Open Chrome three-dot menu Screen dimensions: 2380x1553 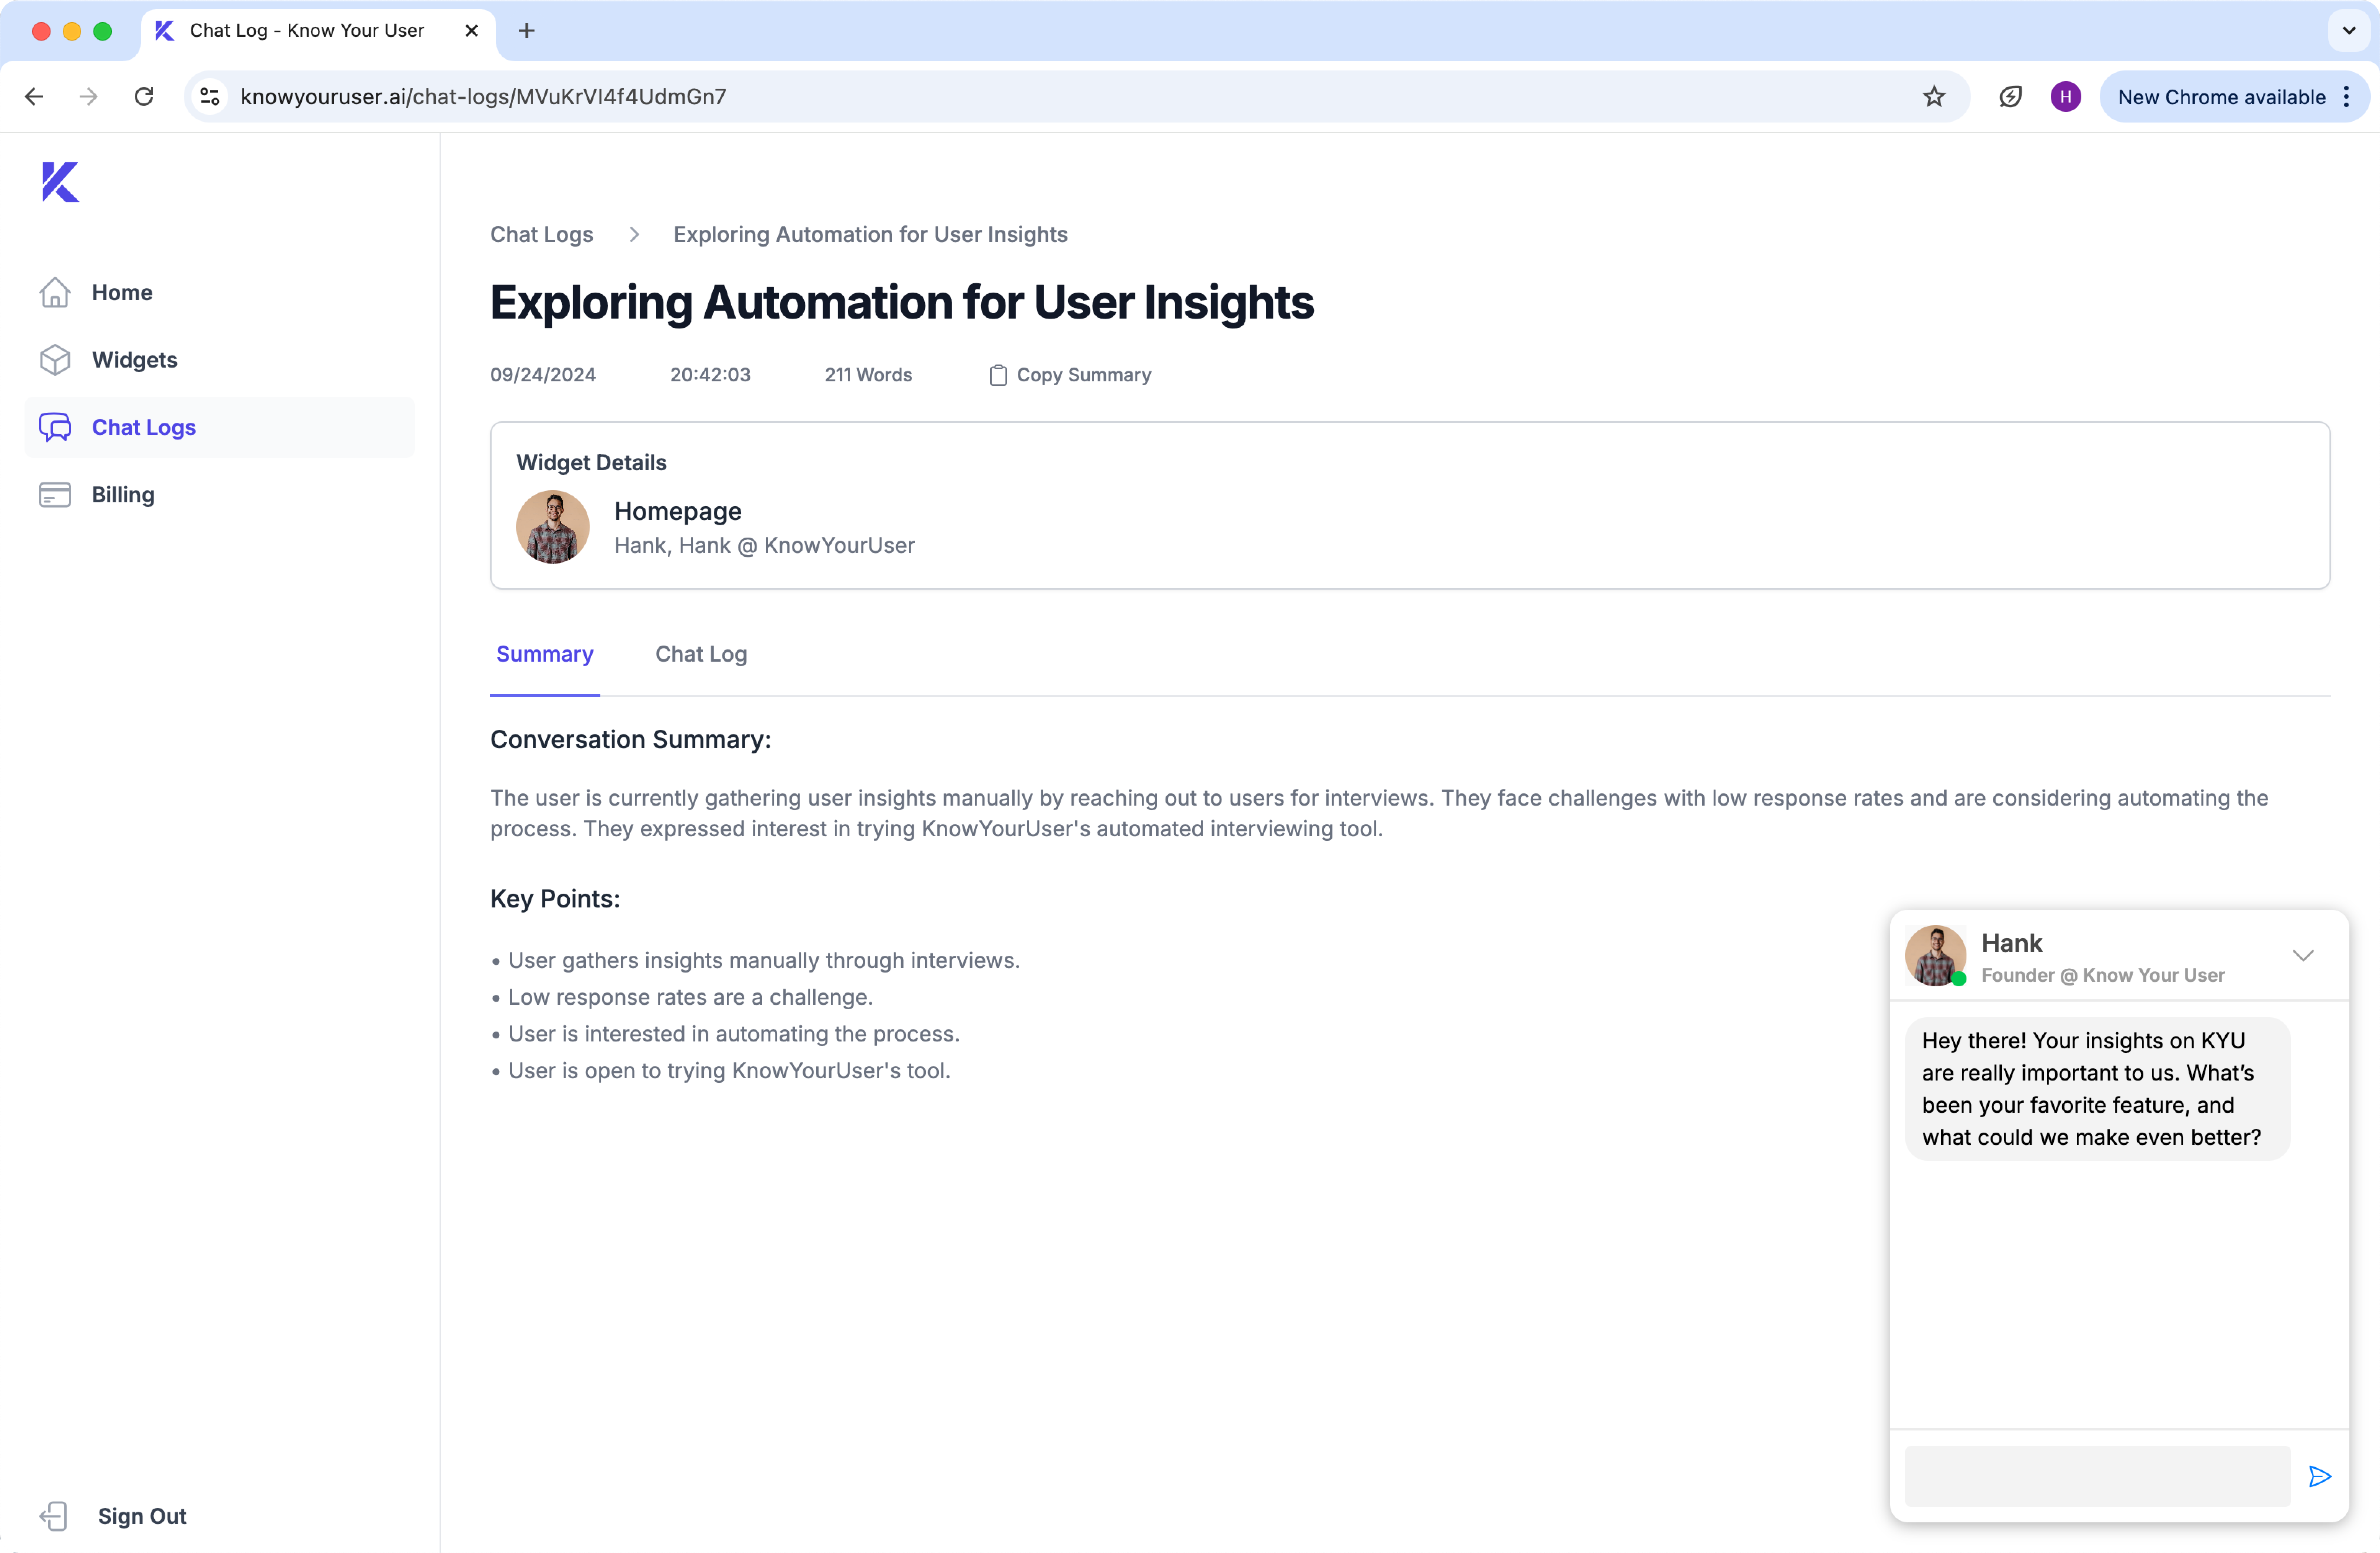point(2346,96)
